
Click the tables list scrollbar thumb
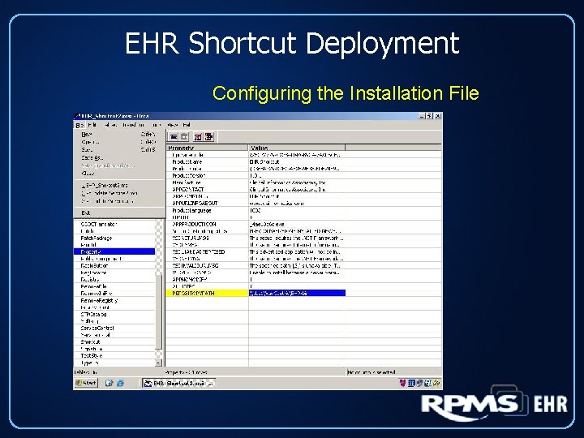tap(159, 311)
